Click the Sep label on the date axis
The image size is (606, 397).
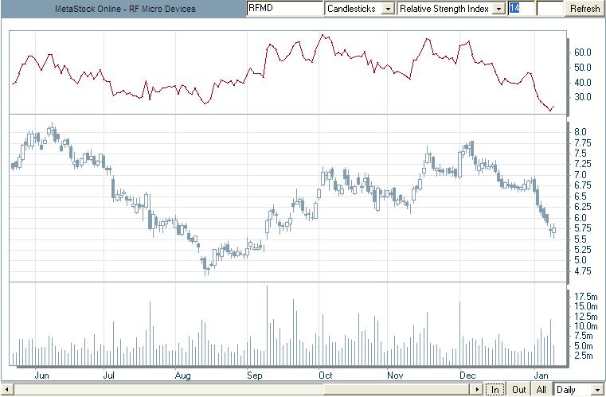coord(254,375)
